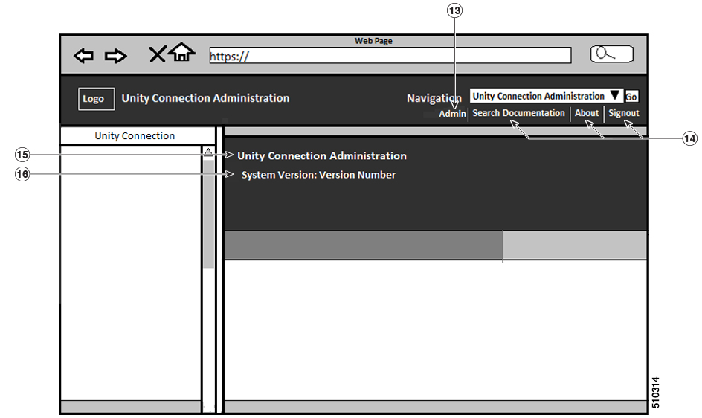Click the System Version text line

click(318, 175)
